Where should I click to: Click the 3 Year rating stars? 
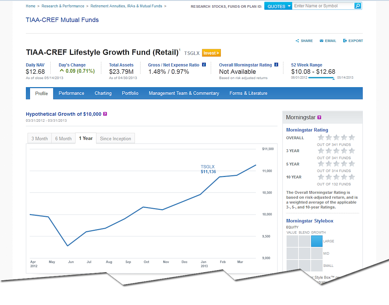click(336, 150)
